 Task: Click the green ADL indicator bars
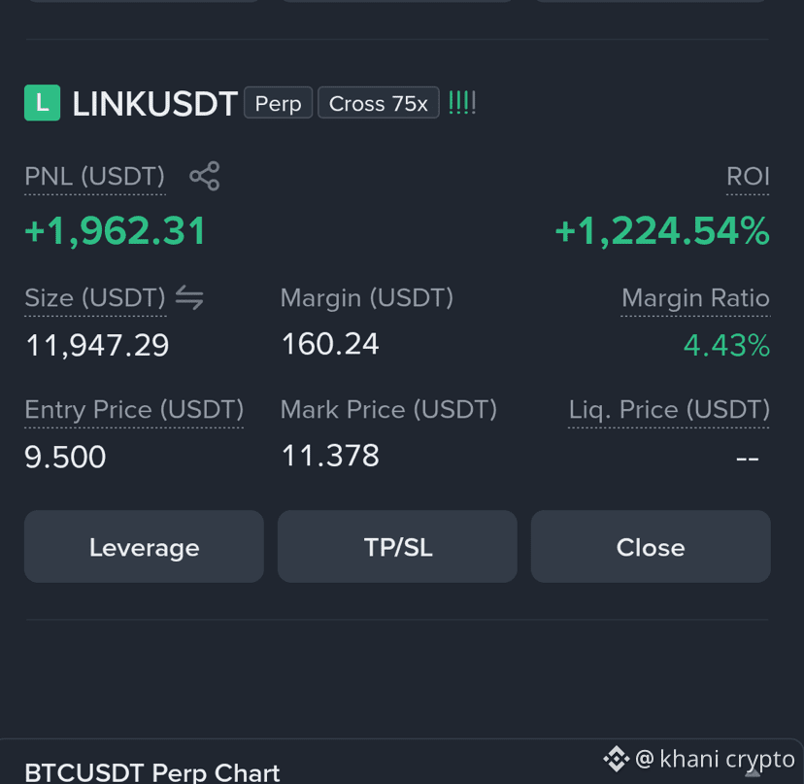coord(462,103)
